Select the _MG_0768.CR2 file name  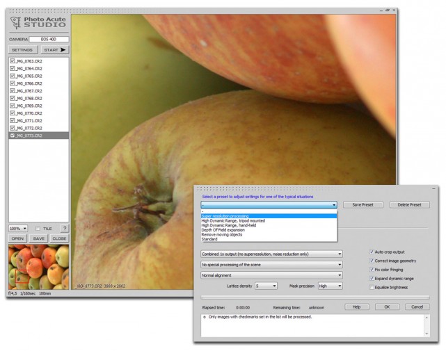tap(29, 98)
